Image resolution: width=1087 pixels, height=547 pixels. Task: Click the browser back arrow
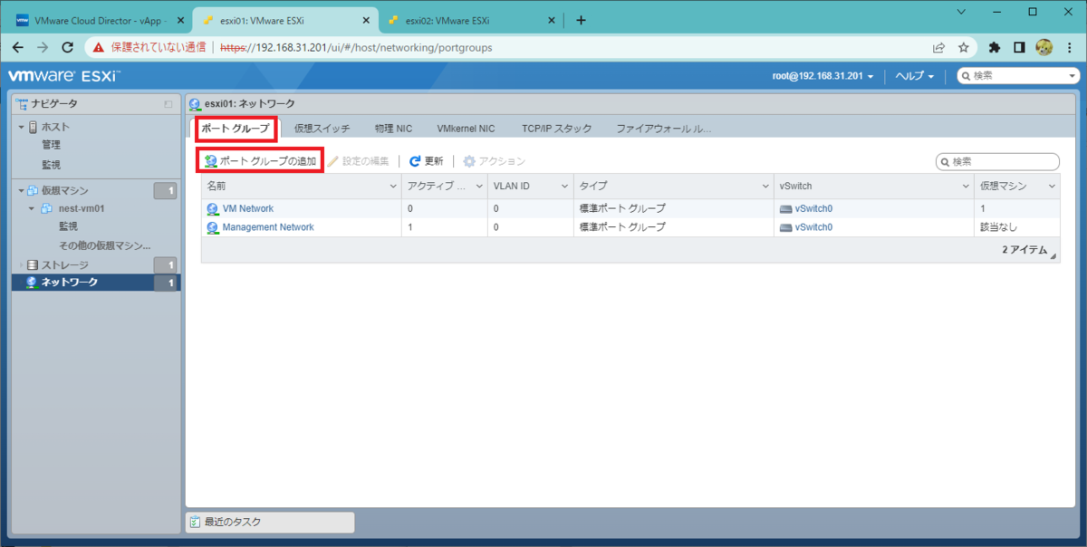coord(17,47)
